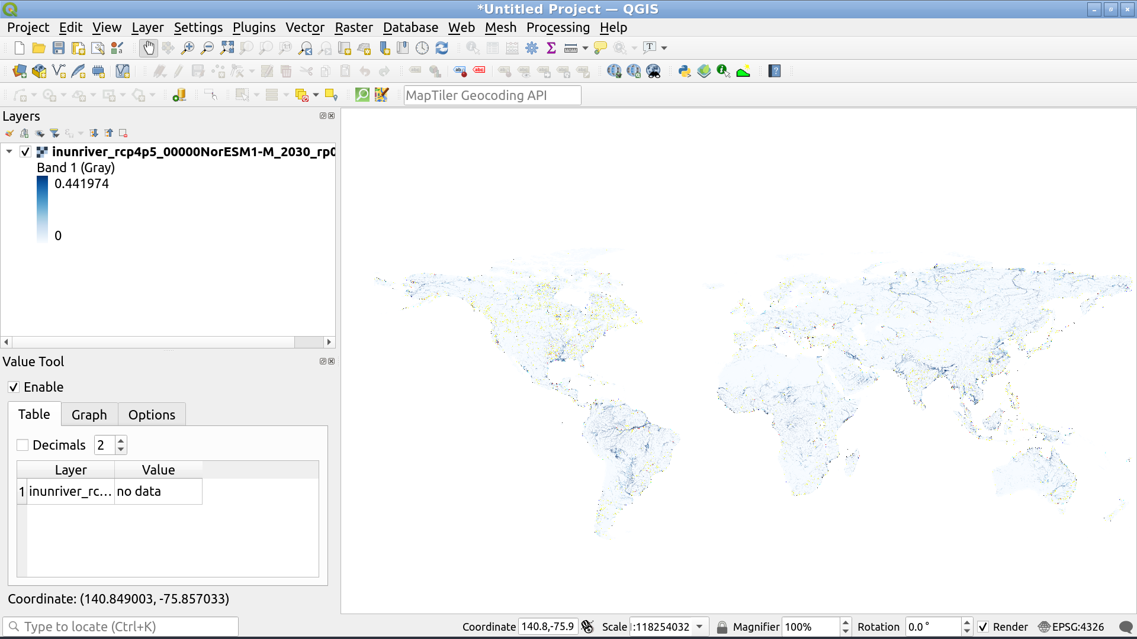Click the Save Project floppy icon
The image size is (1137, 639).
click(x=58, y=48)
